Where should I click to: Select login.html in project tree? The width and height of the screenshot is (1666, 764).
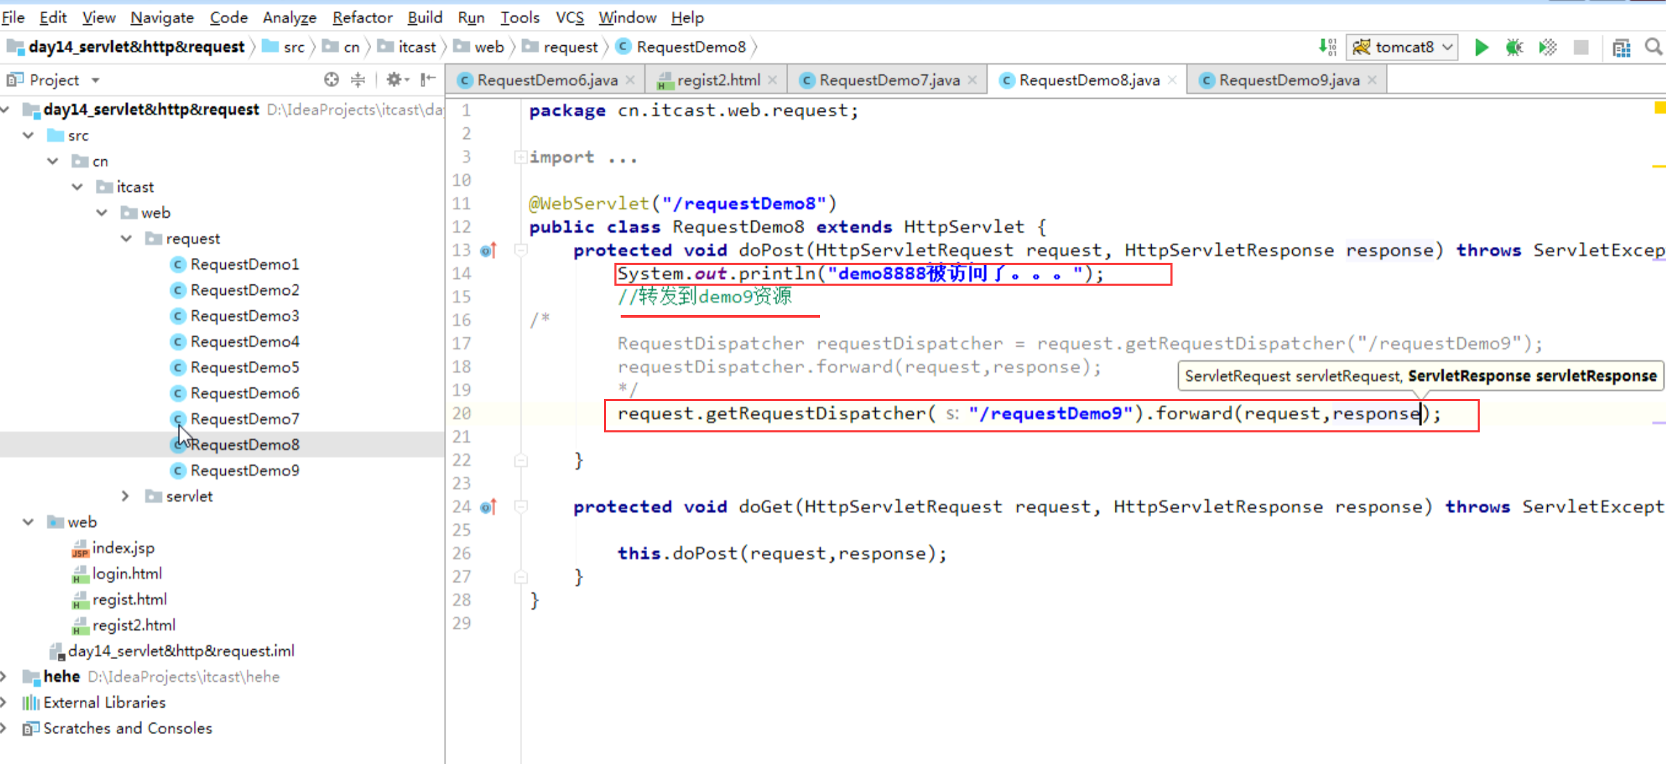pyautogui.click(x=126, y=574)
